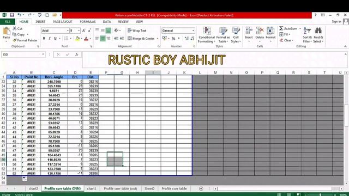The width and height of the screenshot is (349, 196).
Task: Add a new sheet with plus button
Action: click(x=201, y=189)
